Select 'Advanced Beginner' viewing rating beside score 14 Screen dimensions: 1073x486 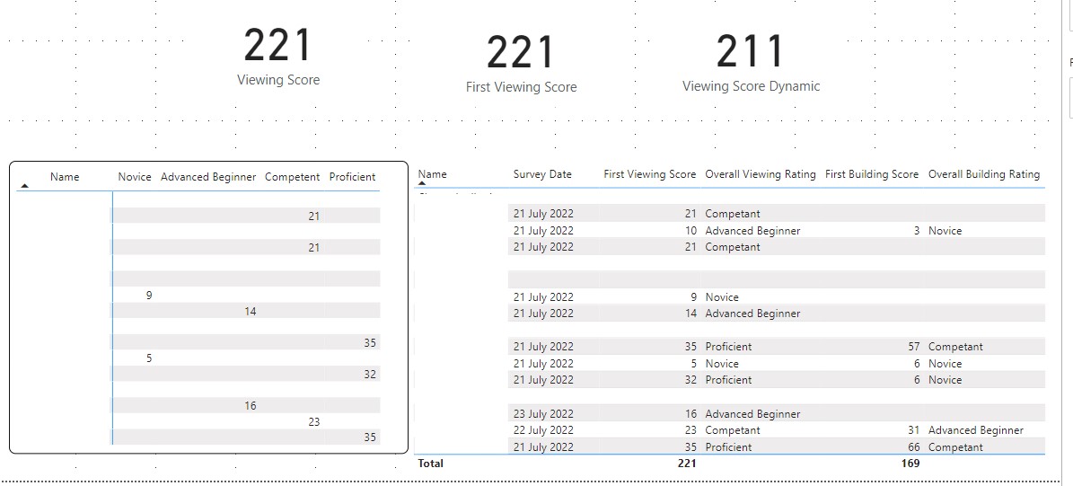coord(752,314)
